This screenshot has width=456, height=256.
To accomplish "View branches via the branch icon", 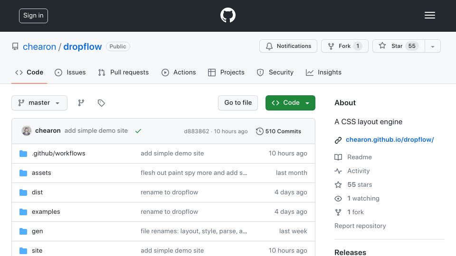I will tap(81, 103).
